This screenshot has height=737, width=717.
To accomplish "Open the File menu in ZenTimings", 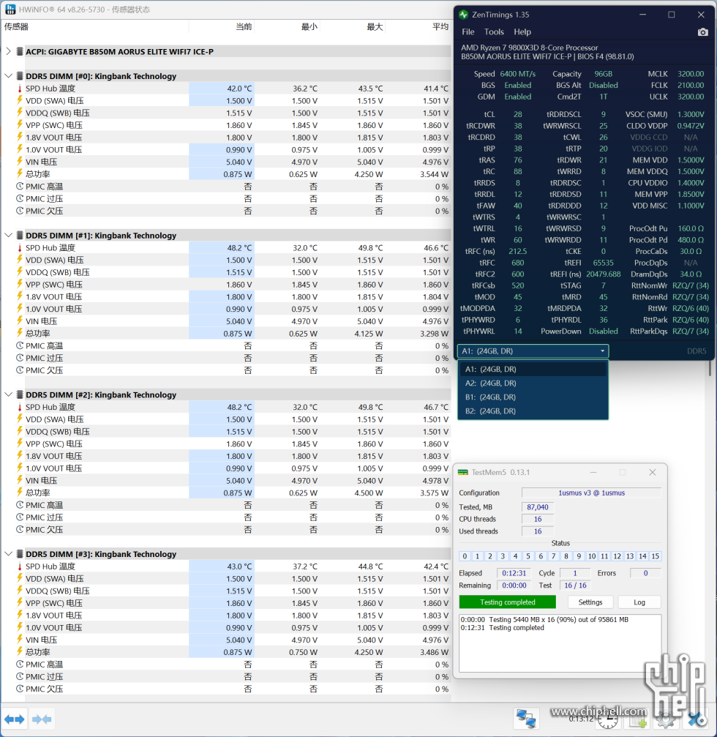I will pyautogui.click(x=468, y=32).
